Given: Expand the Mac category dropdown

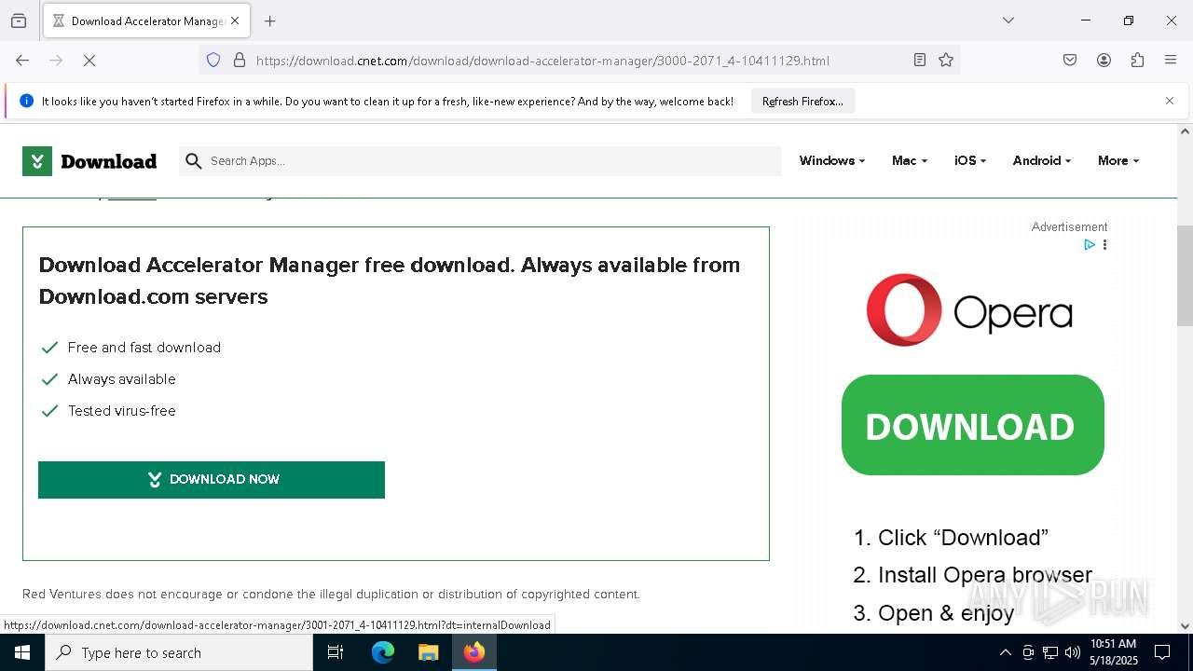Looking at the screenshot, I should (910, 161).
